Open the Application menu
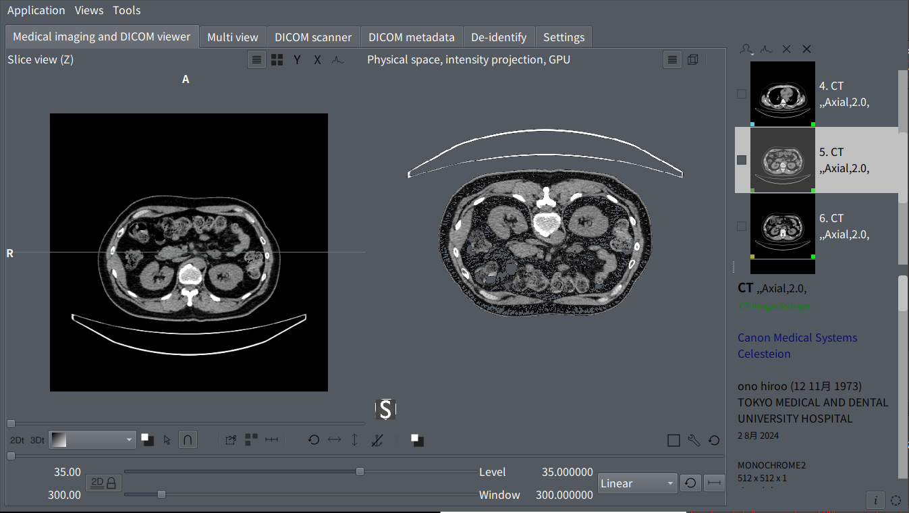Screen dimensions: 909x513 pyautogui.click(x=36, y=10)
